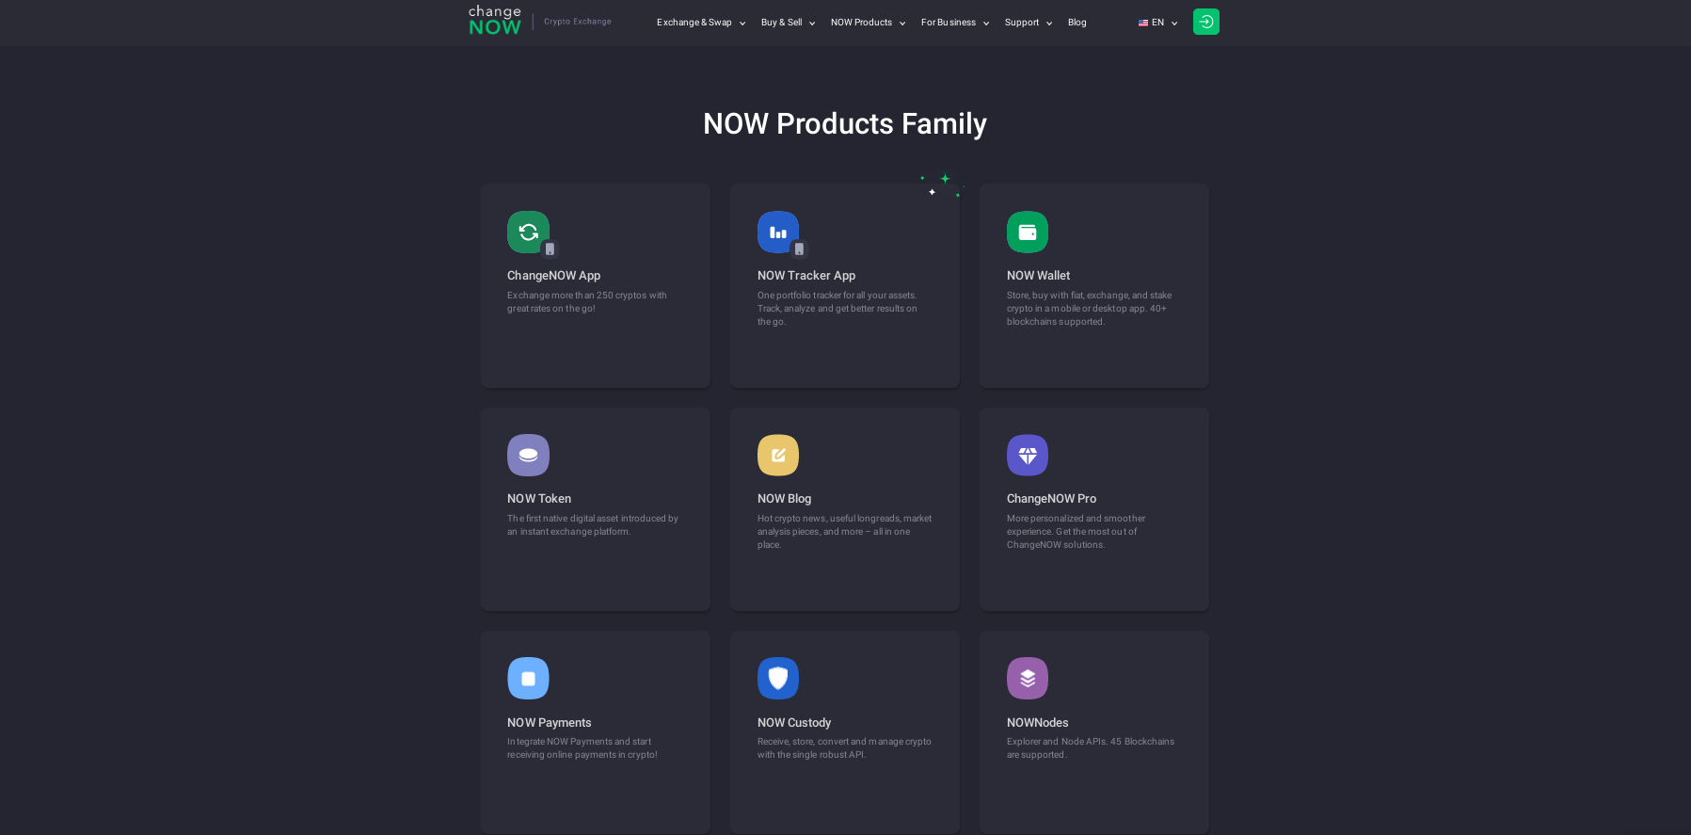
Task: Open the NOW Blog card title
Action: click(x=784, y=499)
